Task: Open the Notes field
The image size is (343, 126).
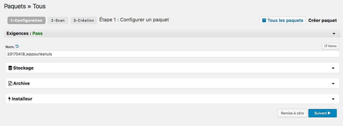Action: 330,46
